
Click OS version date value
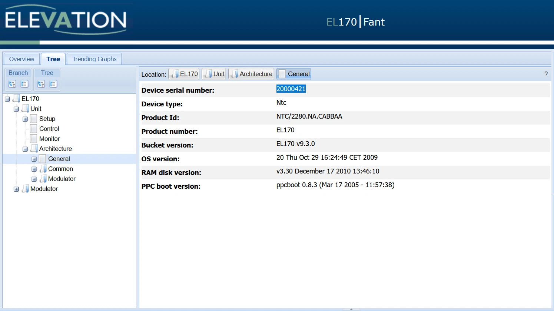coord(327,158)
